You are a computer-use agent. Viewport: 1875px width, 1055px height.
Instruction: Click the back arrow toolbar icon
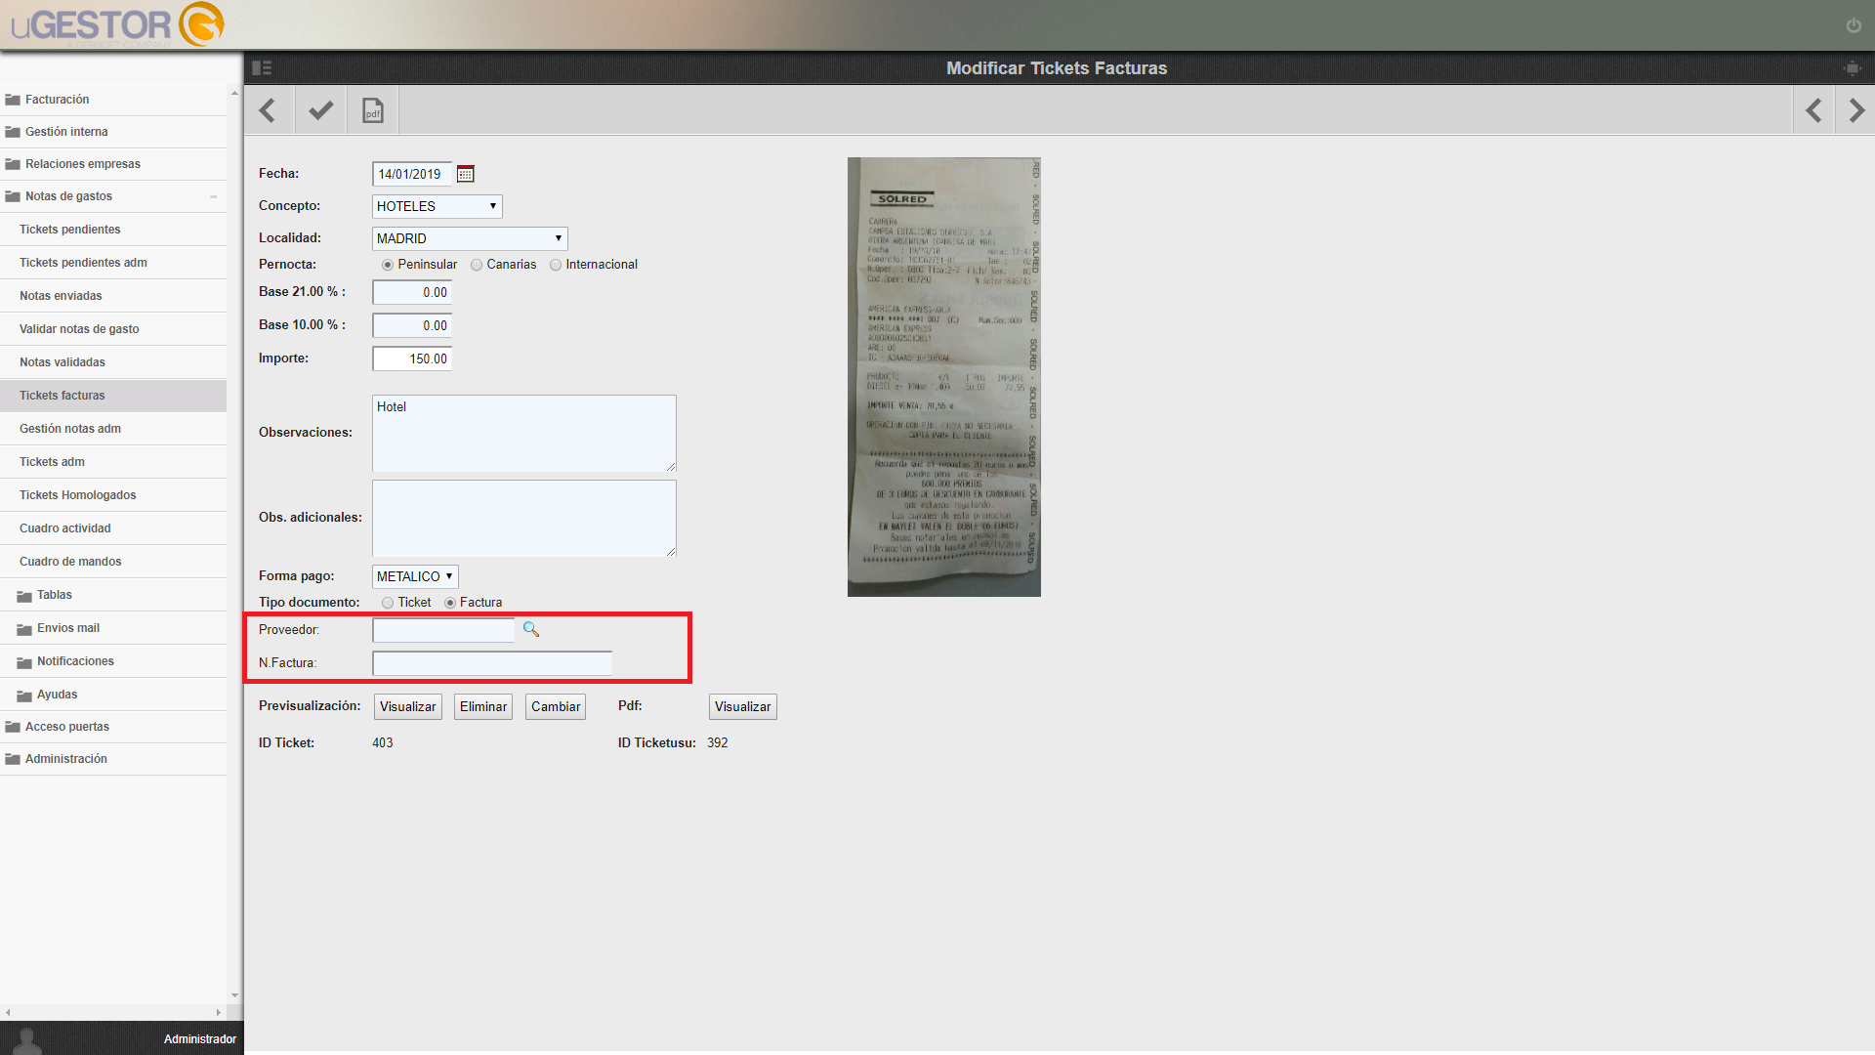268,110
